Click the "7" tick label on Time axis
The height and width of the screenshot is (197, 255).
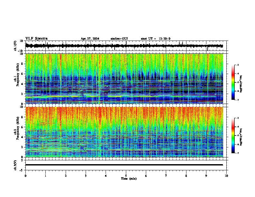166,176
